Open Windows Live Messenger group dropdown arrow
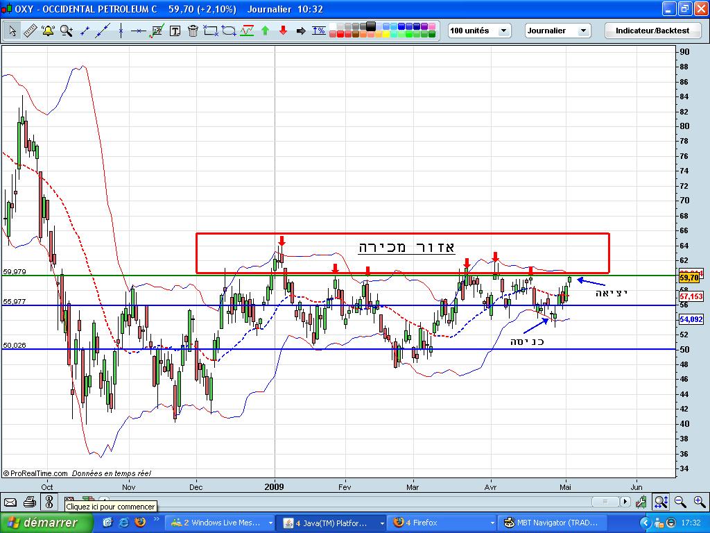Screen dimensions: 710x533 pos(271,523)
